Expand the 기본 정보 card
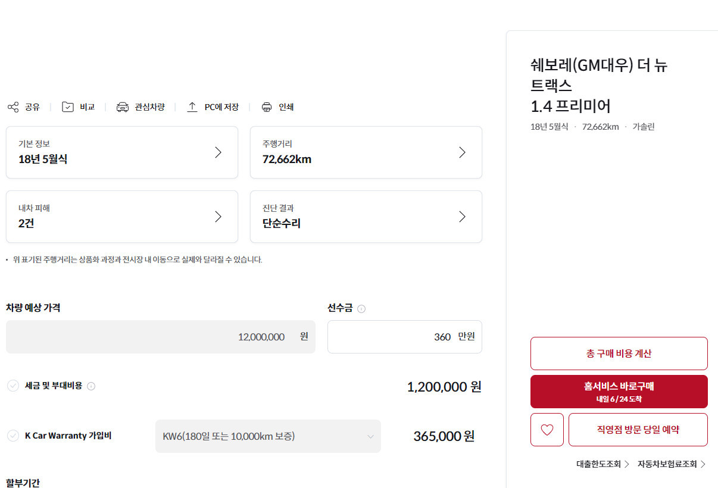Image resolution: width=718 pixels, height=488 pixels. point(122,152)
